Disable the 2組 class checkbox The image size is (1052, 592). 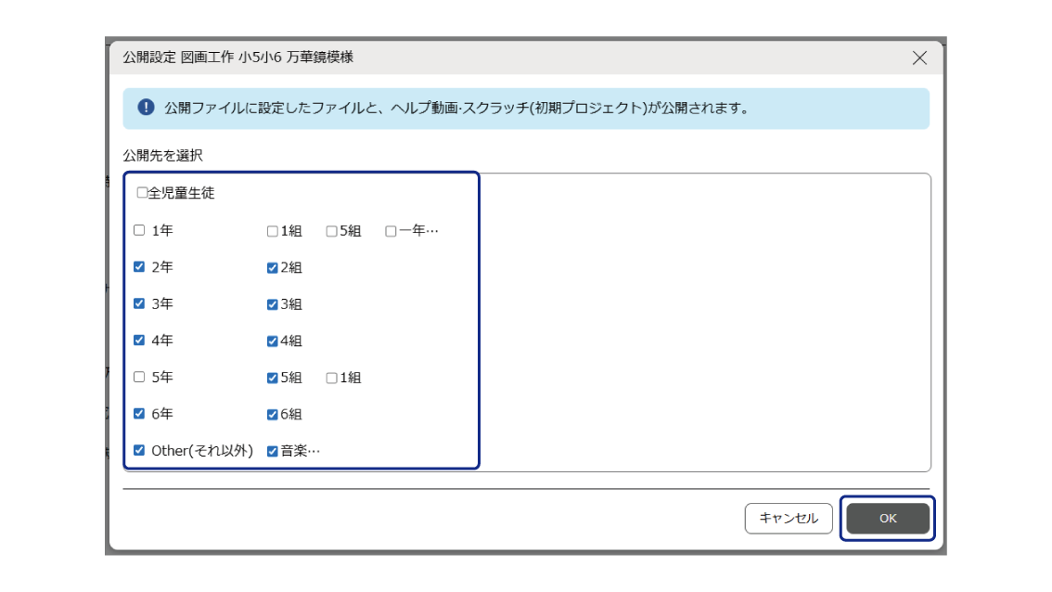(273, 268)
